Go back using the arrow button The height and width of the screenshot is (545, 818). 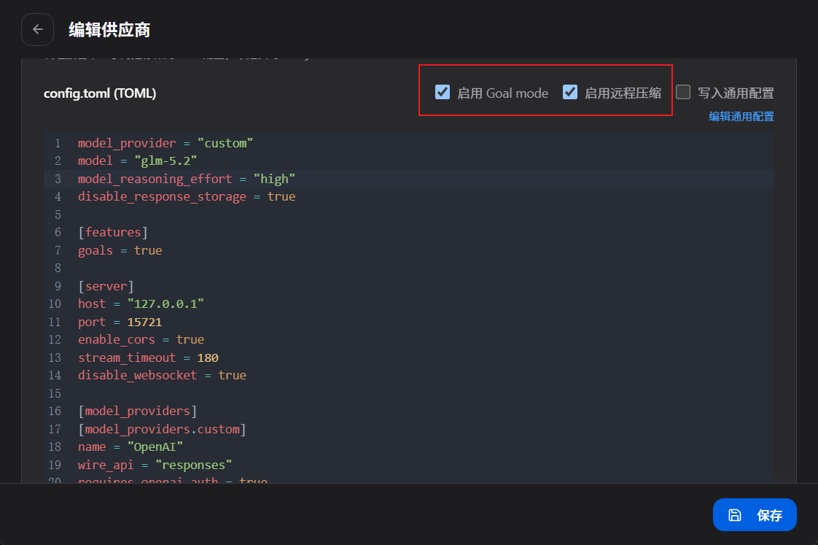pos(38,30)
